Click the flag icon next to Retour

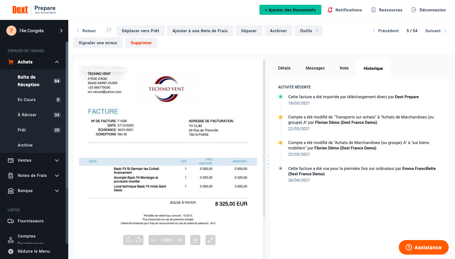pyautogui.click(x=109, y=31)
